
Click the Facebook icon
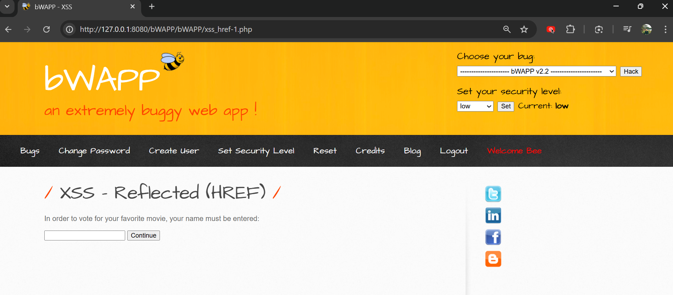493,237
